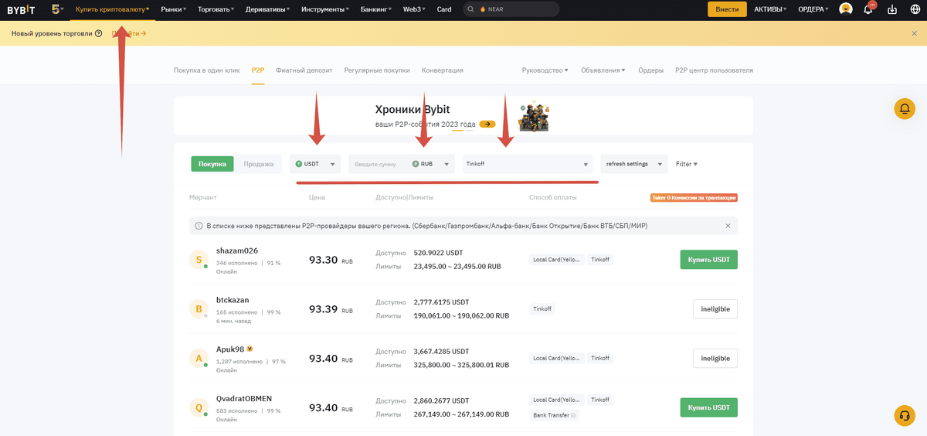Click ineligible button for btckazan
Image resolution: width=927 pixels, height=436 pixels.
tap(715, 309)
